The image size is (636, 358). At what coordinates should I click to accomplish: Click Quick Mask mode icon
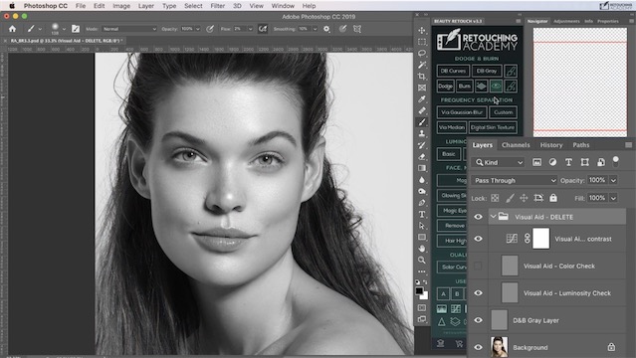(422, 307)
